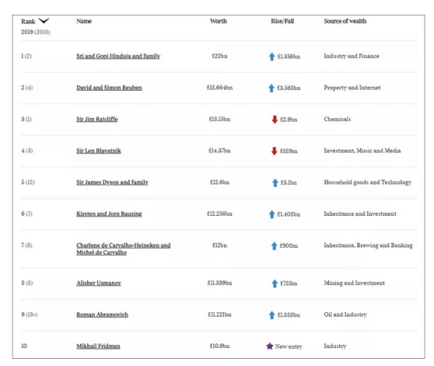Click the £2.9bn fall amount
The image size is (434, 366).
(288, 120)
